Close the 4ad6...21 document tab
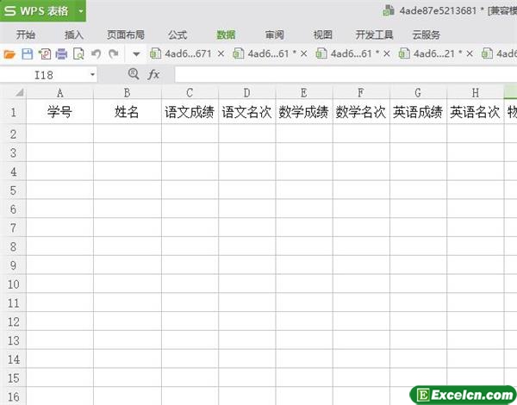The width and height of the screenshot is (517, 405). click(x=470, y=53)
